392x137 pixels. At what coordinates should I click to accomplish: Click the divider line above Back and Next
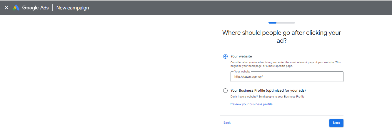[281, 115]
